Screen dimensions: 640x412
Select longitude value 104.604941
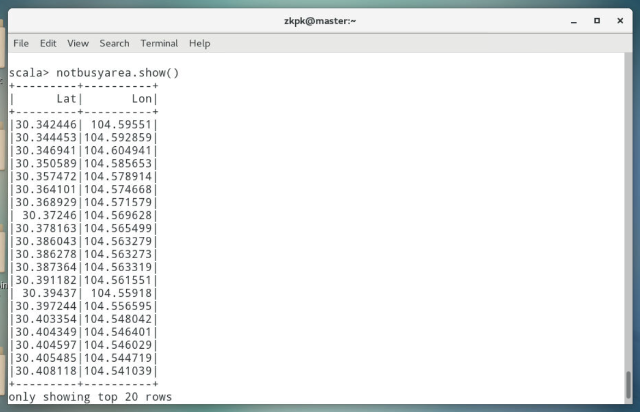pos(118,151)
